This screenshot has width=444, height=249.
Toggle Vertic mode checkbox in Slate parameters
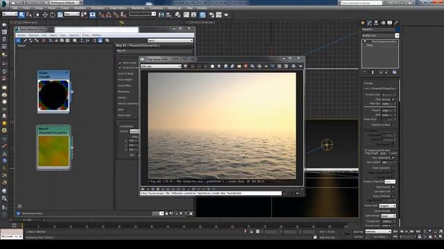pos(120,63)
